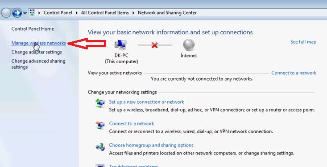The image size is (327, 167).
Task: Click the 'Change your networking settings' section label
Action: coord(122,92)
